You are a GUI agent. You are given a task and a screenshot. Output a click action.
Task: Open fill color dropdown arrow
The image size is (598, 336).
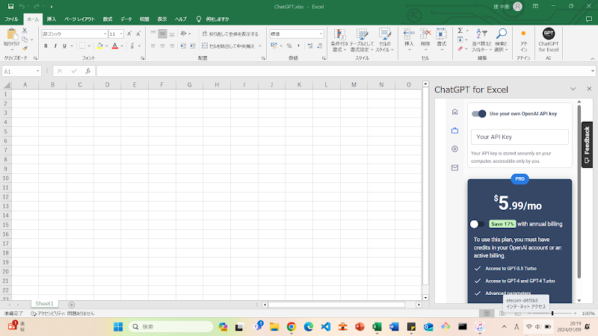tap(107, 46)
